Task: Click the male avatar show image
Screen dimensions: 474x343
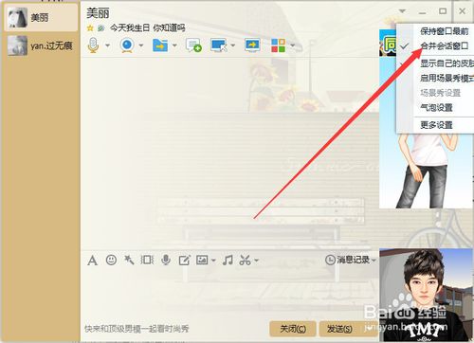Action: coord(427,295)
